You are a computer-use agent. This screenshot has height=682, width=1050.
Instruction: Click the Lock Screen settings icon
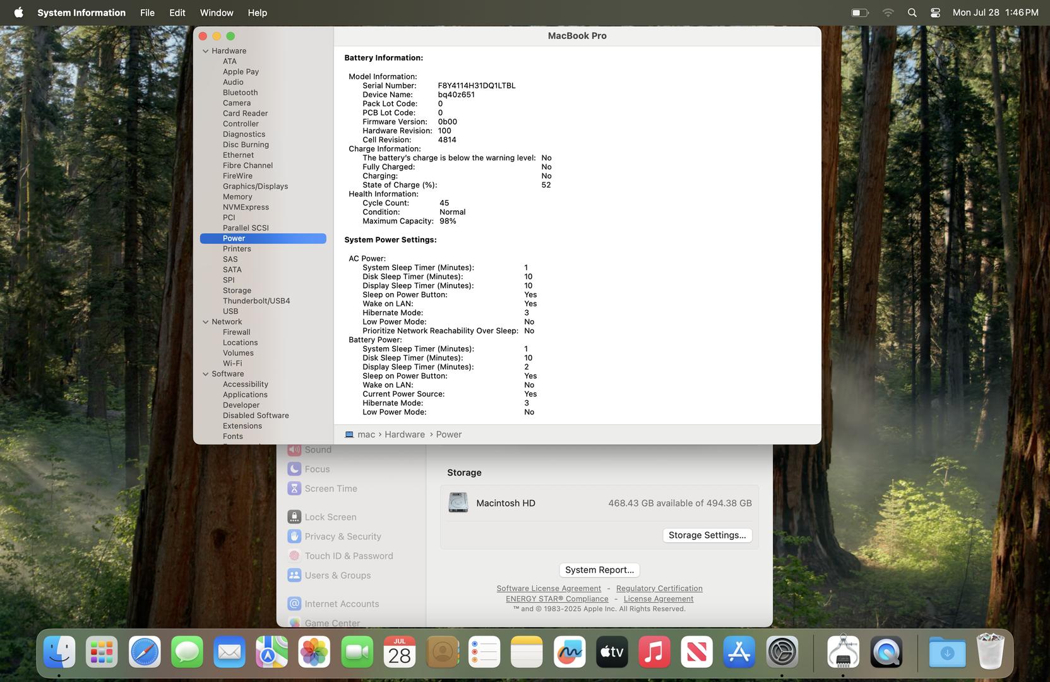click(294, 517)
